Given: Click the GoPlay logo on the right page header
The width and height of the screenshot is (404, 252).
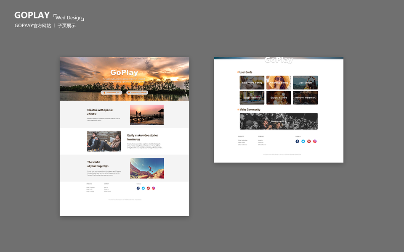Looking at the screenshot, I should pyautogui.click(x=279, y=60).
